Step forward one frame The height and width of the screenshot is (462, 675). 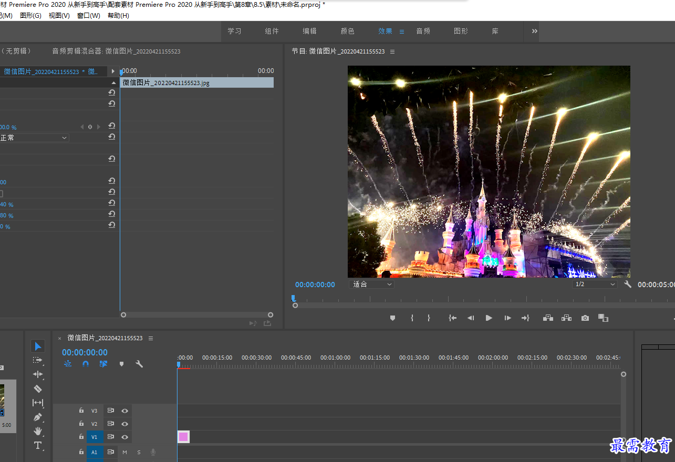(507, 318)
